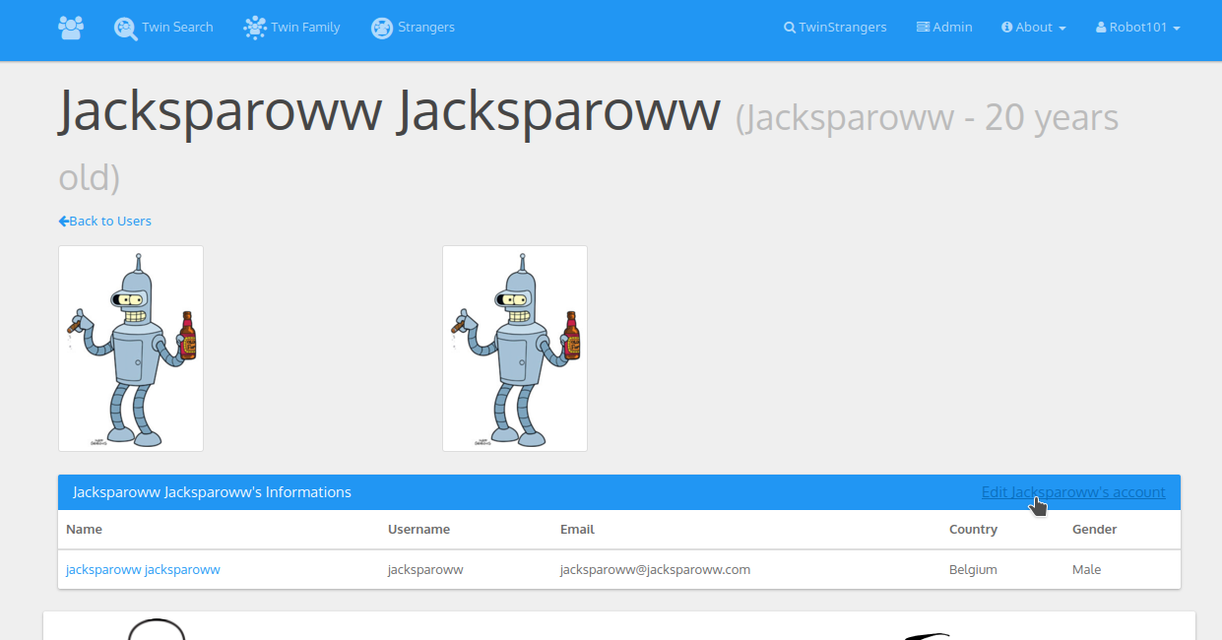The height and width of the screenshot is (640, 1222).
Task: Go to the Strangers page
Action: (x=413, y=28)
